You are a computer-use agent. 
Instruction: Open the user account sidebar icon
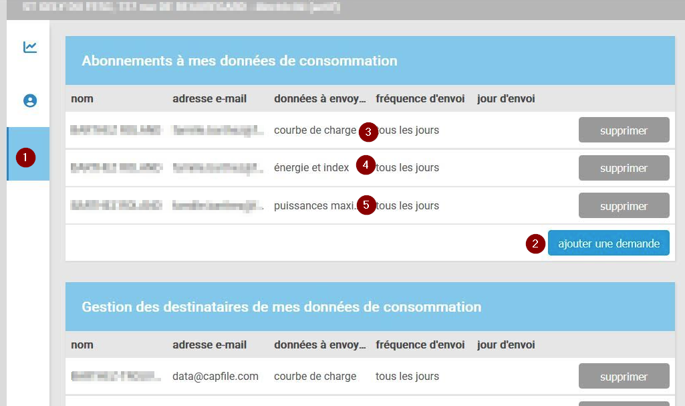click(x=30, y=101)
